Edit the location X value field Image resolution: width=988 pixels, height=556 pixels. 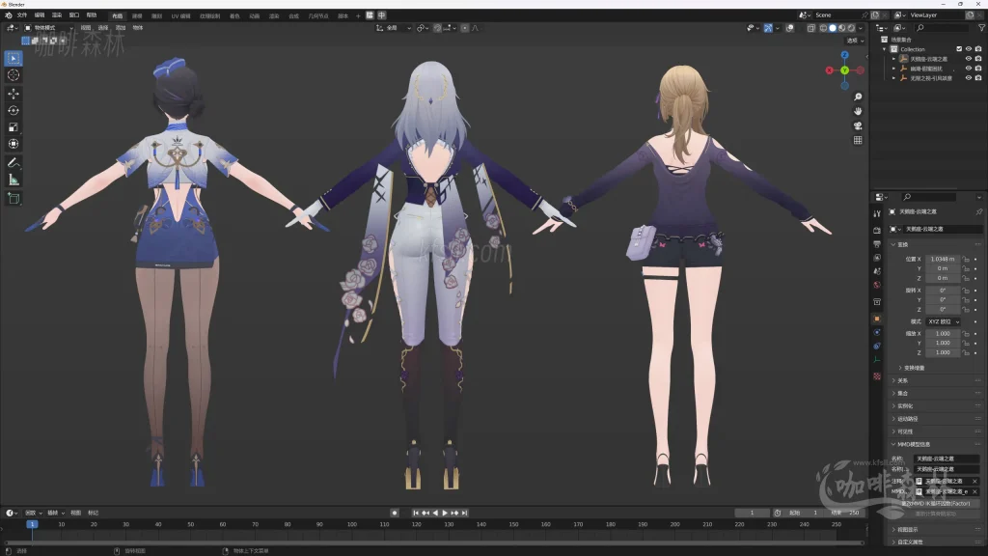tap(944, 259)
